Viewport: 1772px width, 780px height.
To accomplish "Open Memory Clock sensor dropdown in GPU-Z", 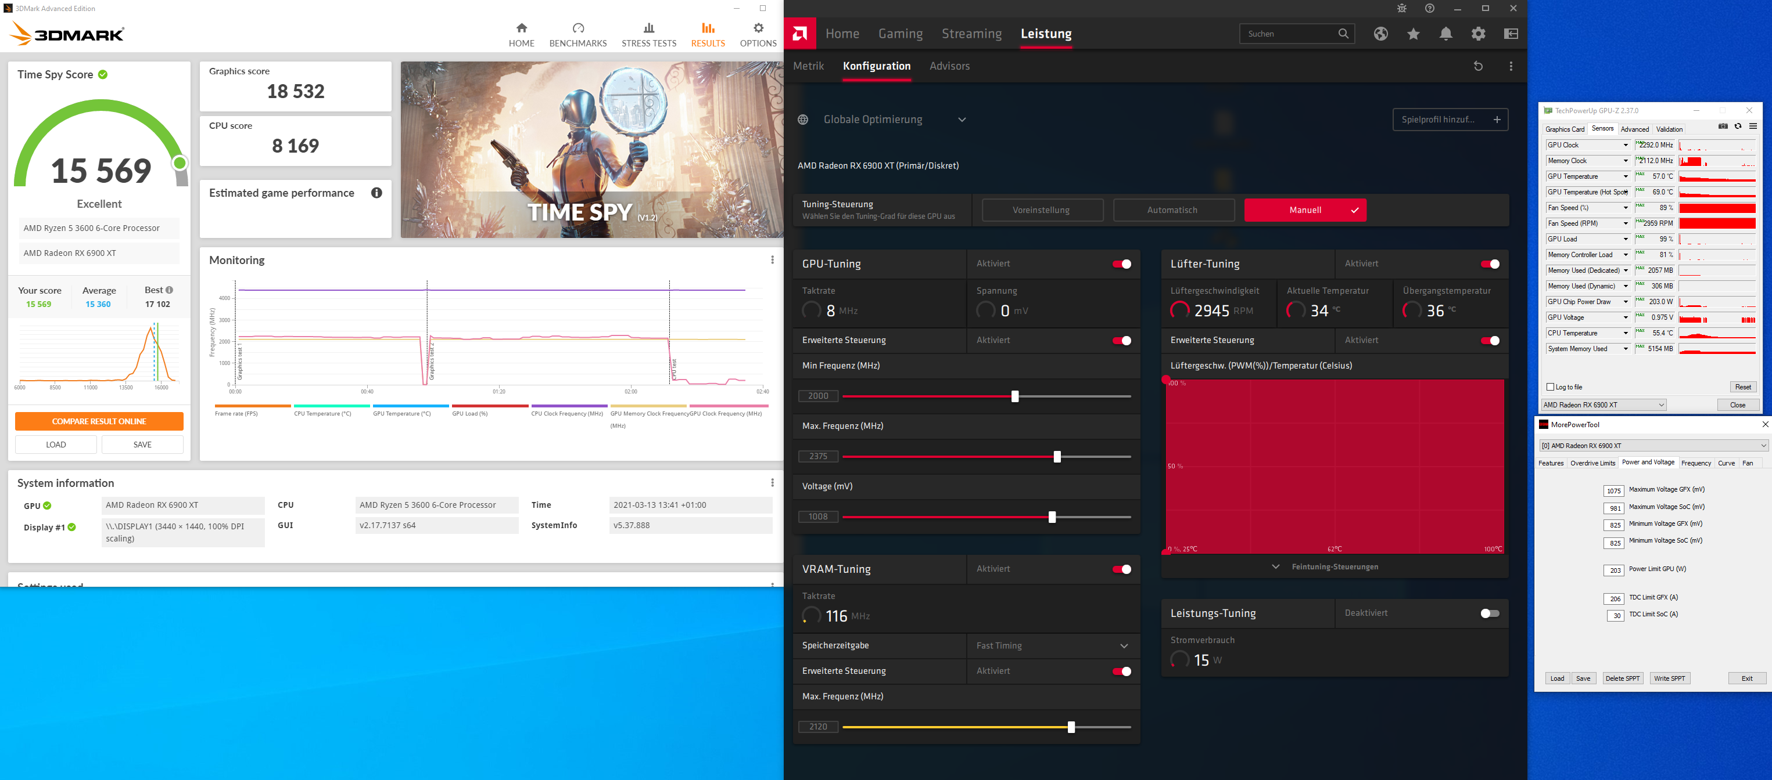I will [1626, 161].
